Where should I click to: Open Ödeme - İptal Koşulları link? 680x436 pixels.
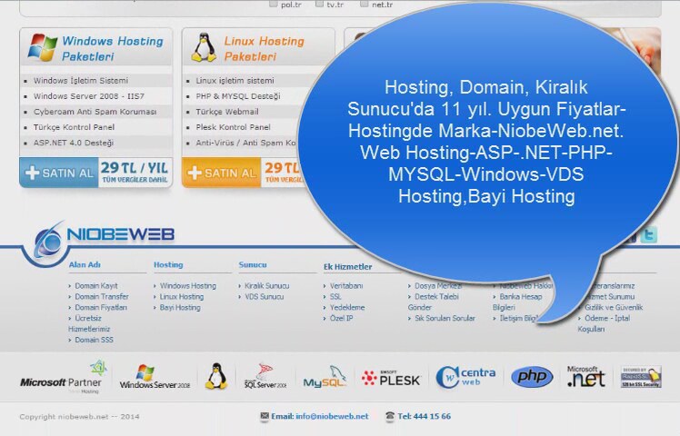[604, 323]
